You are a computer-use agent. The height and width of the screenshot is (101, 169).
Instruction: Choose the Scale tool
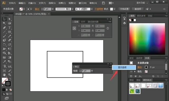coord(10,44)
